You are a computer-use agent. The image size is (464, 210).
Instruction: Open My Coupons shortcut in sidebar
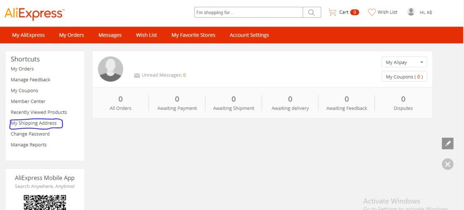tap(24, 90)
